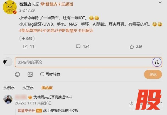
Task: Open 智慧皮卡丘超话 link beside username
Action: [57, 4]
